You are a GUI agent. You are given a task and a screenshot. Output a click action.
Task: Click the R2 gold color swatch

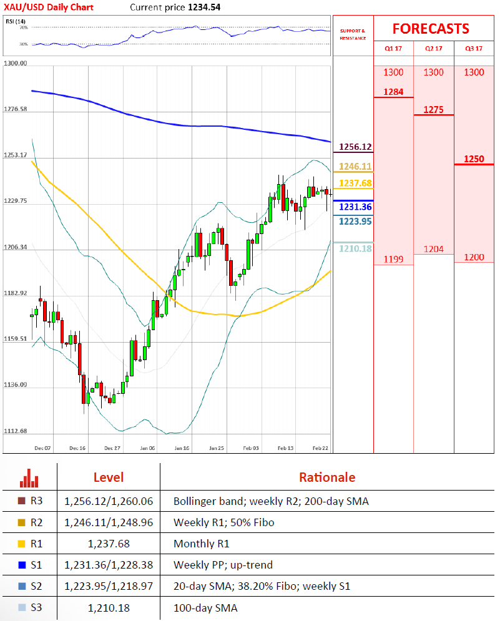(22, 522)
